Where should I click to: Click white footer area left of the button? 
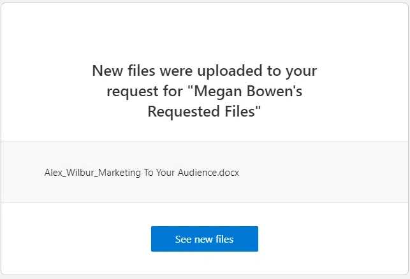[x=77, y=240]
